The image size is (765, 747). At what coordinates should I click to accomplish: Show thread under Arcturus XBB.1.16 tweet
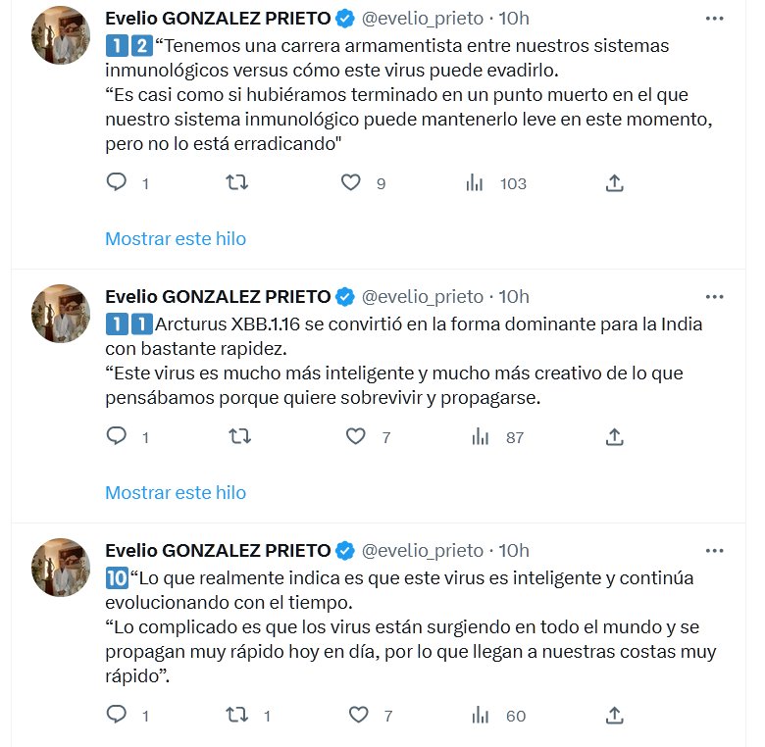pyautogui.click(x=176, y=492)
